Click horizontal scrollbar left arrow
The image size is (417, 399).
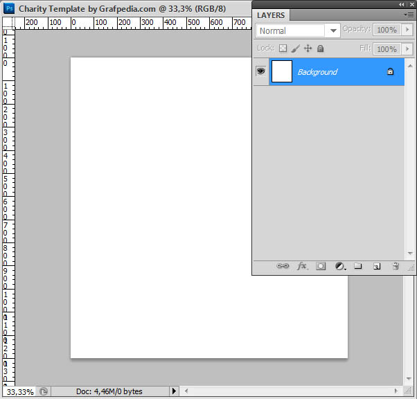(186, 391)
